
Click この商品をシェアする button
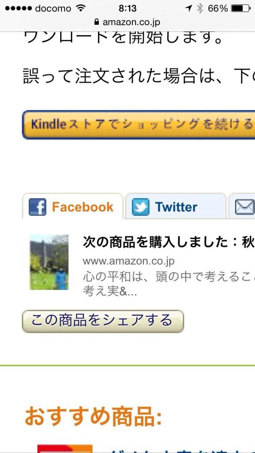(103, 321)
